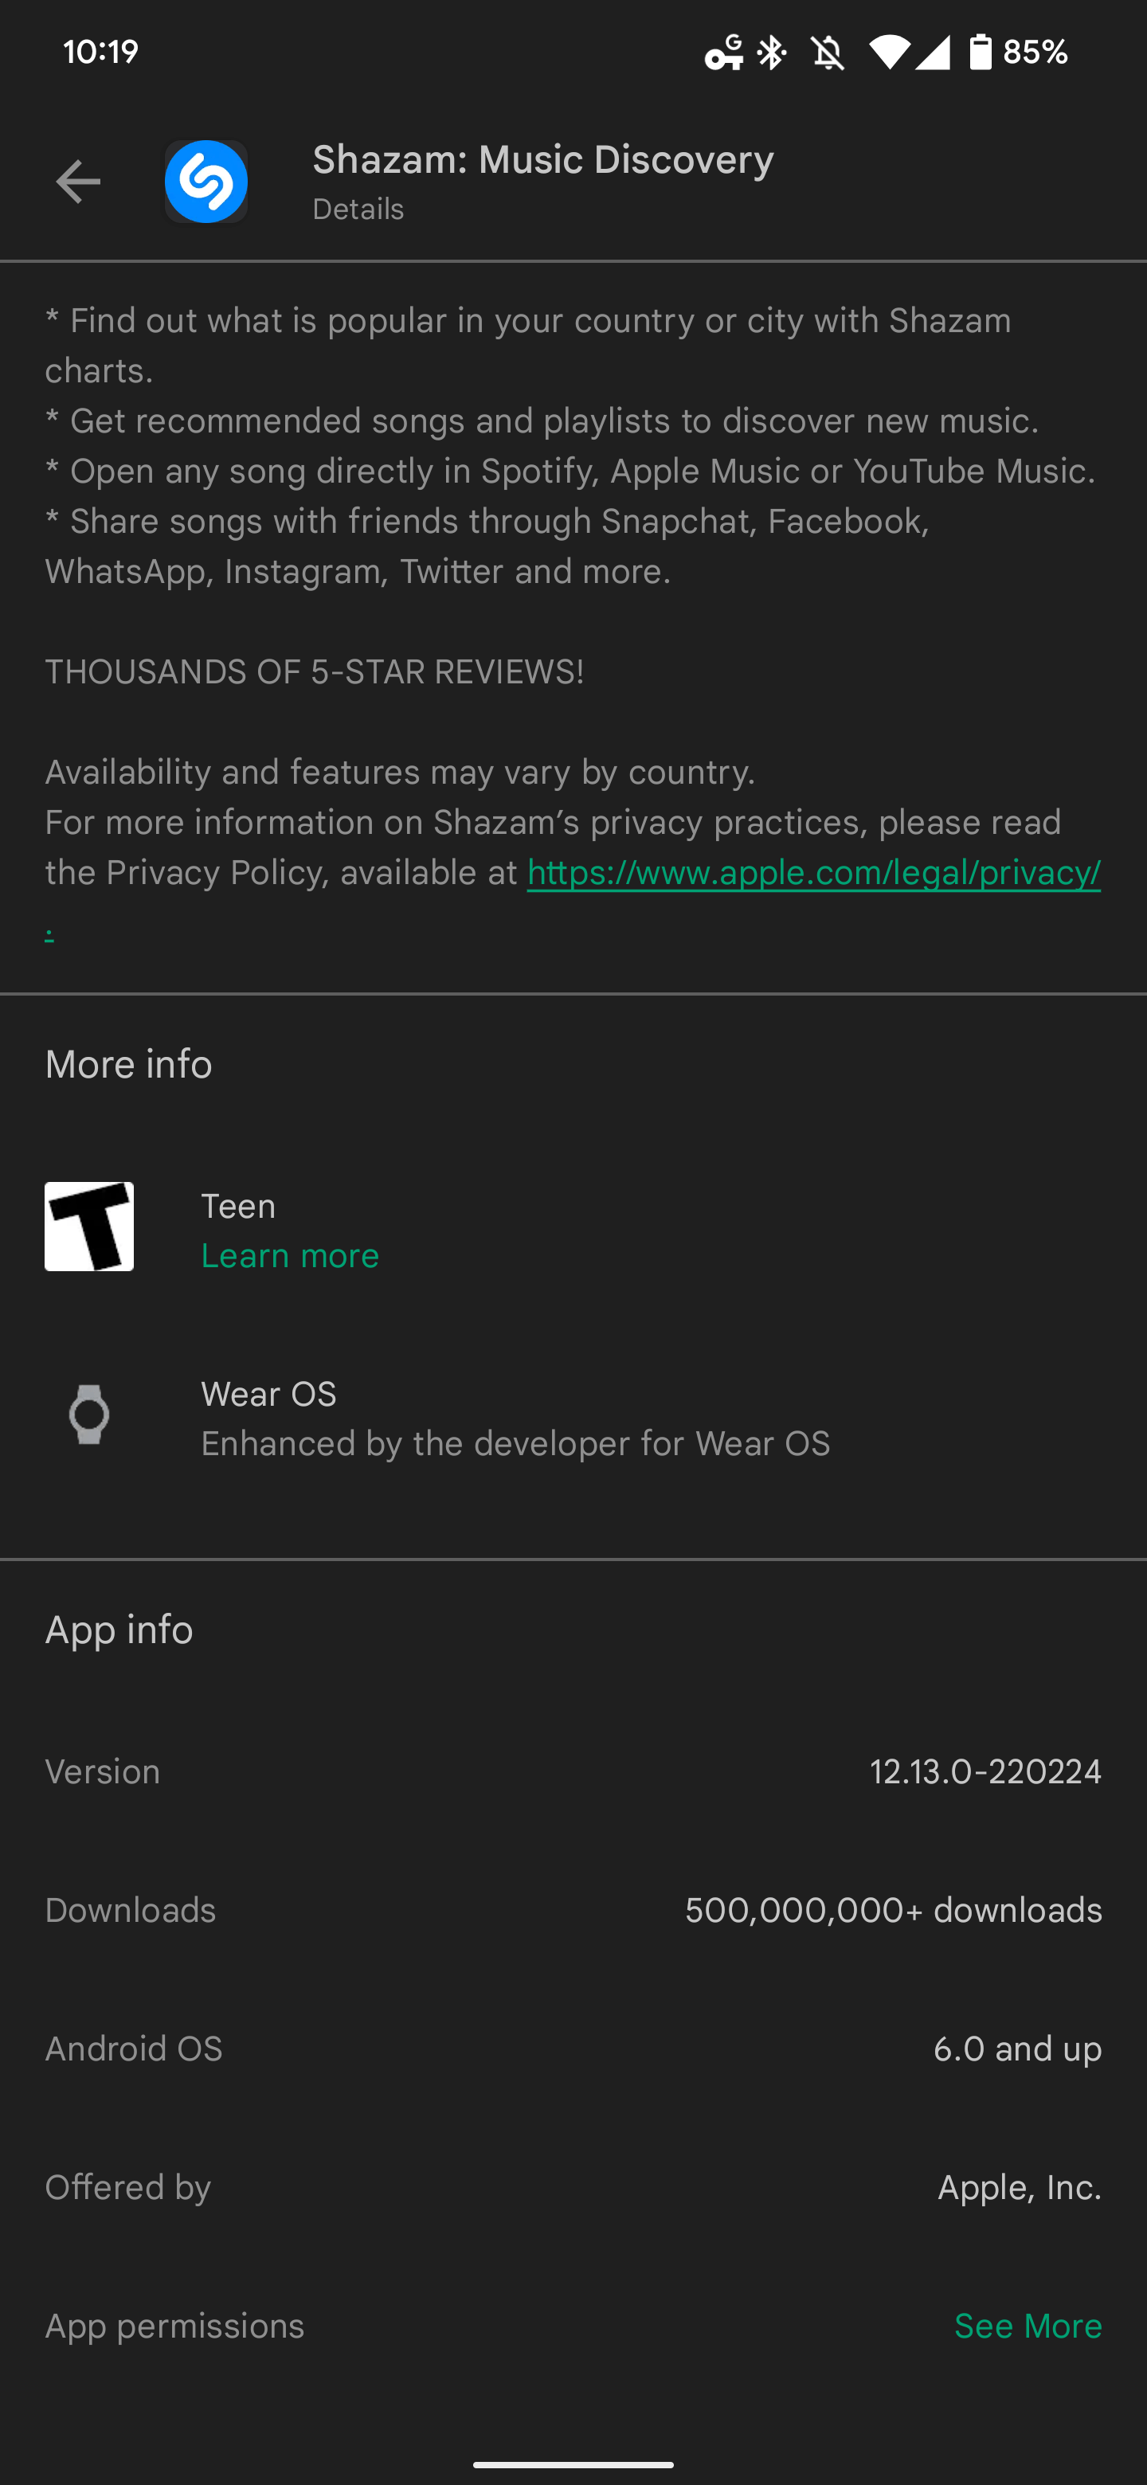Tap the Bluetooth status bar icon
Image resolution: width=1147 pixels, height=2485 pixels.
pos(772,52)
